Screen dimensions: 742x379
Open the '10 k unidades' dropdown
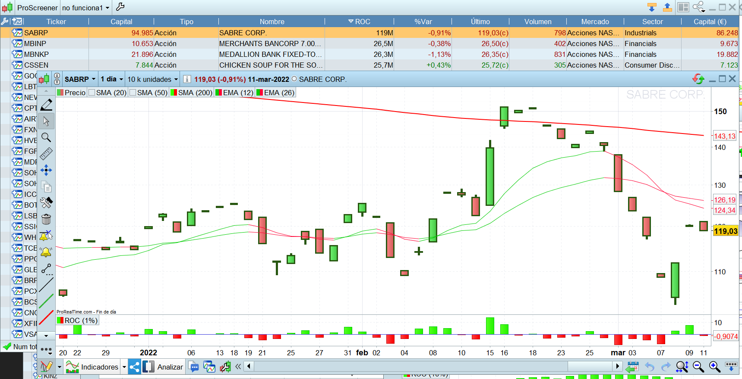click(x=152, y=79)
